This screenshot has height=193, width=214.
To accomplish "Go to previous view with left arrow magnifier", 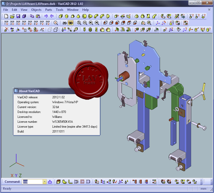I will [x=91, y=23].
